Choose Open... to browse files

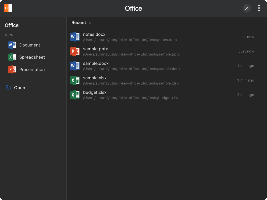pyautogui.click(x=33, y=88)
